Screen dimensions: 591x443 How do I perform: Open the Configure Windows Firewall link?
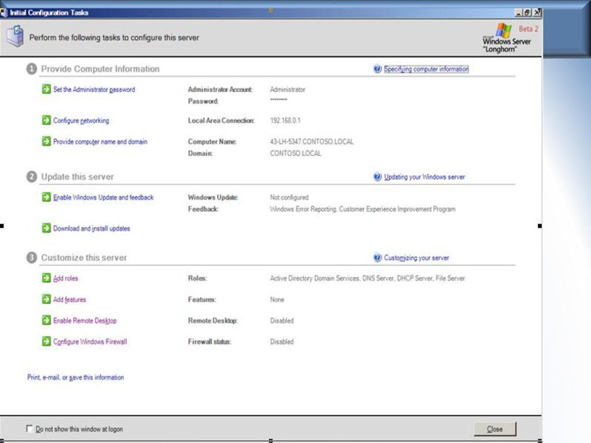pyautogui.click(x=90, y=341)
